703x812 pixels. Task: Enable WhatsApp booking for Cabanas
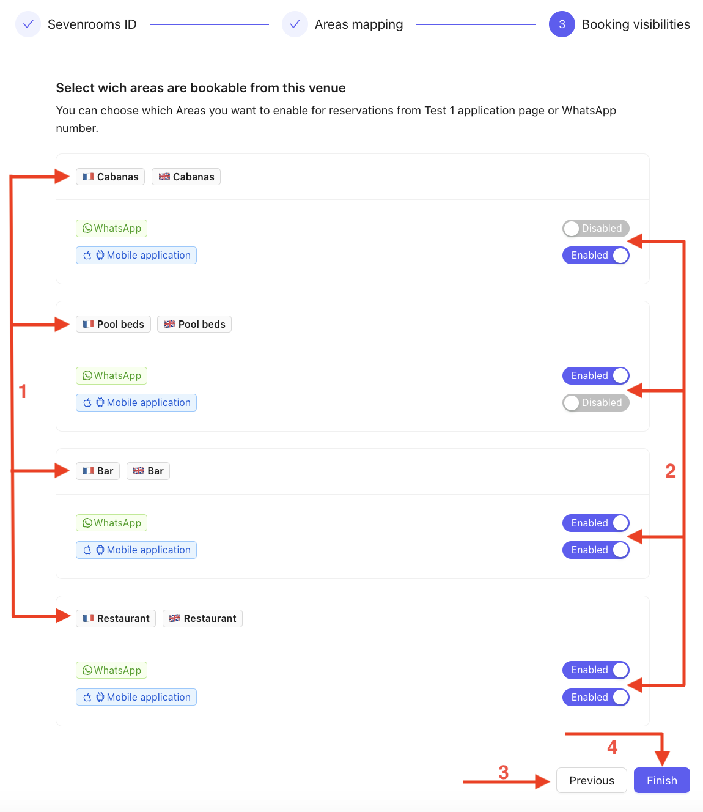[x=595, y=229]
